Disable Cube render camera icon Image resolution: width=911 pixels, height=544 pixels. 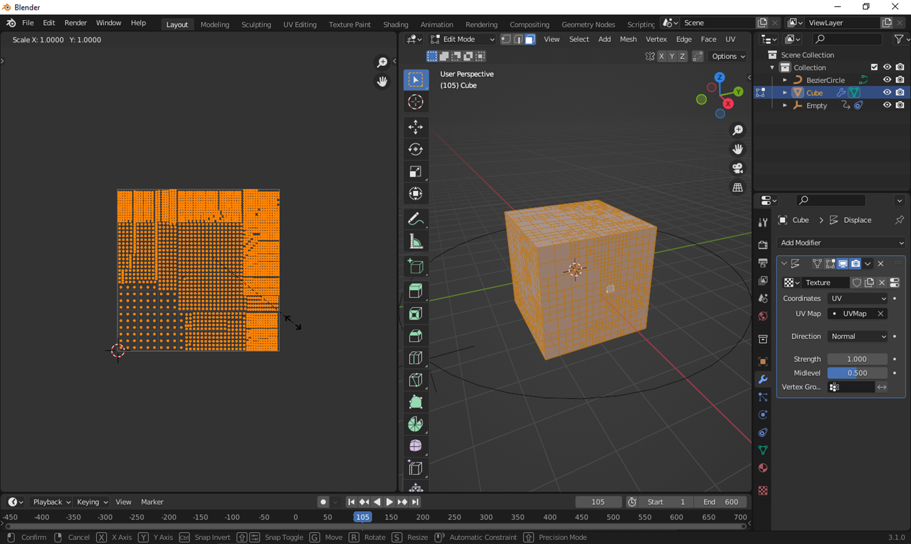click(900, 93)
